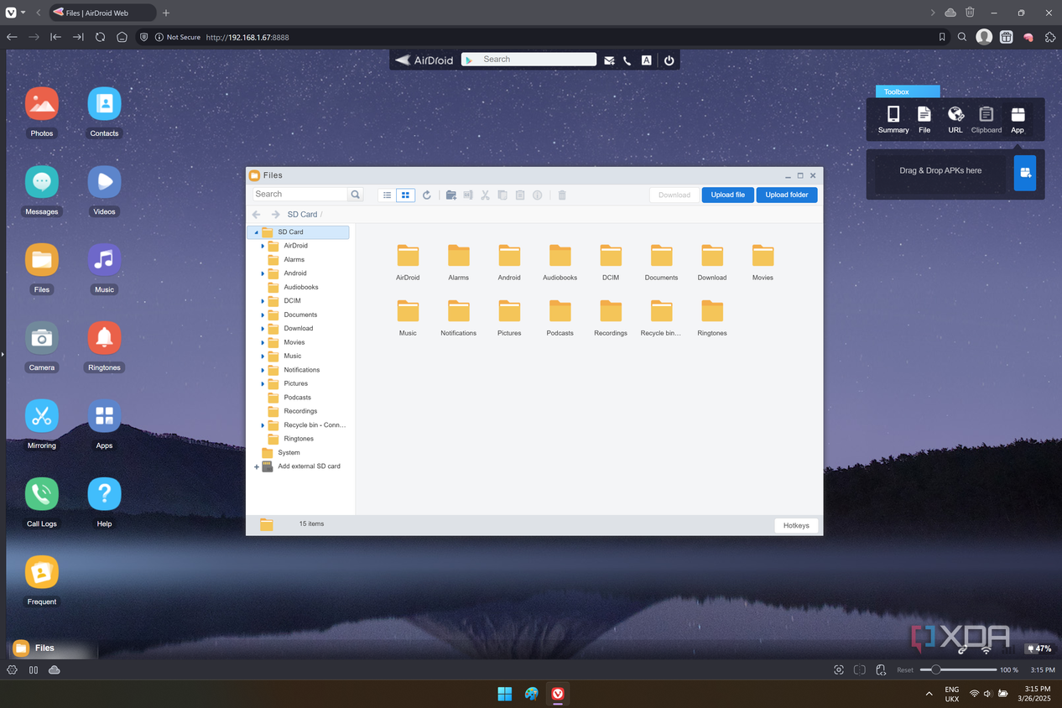Expand the Movies folder in tree
Viewport: 1062px width, 708px height.
263,342
